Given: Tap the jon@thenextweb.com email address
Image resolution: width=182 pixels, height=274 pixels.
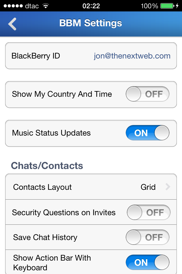Looking at the screenshot, I should tap(132, 56).
